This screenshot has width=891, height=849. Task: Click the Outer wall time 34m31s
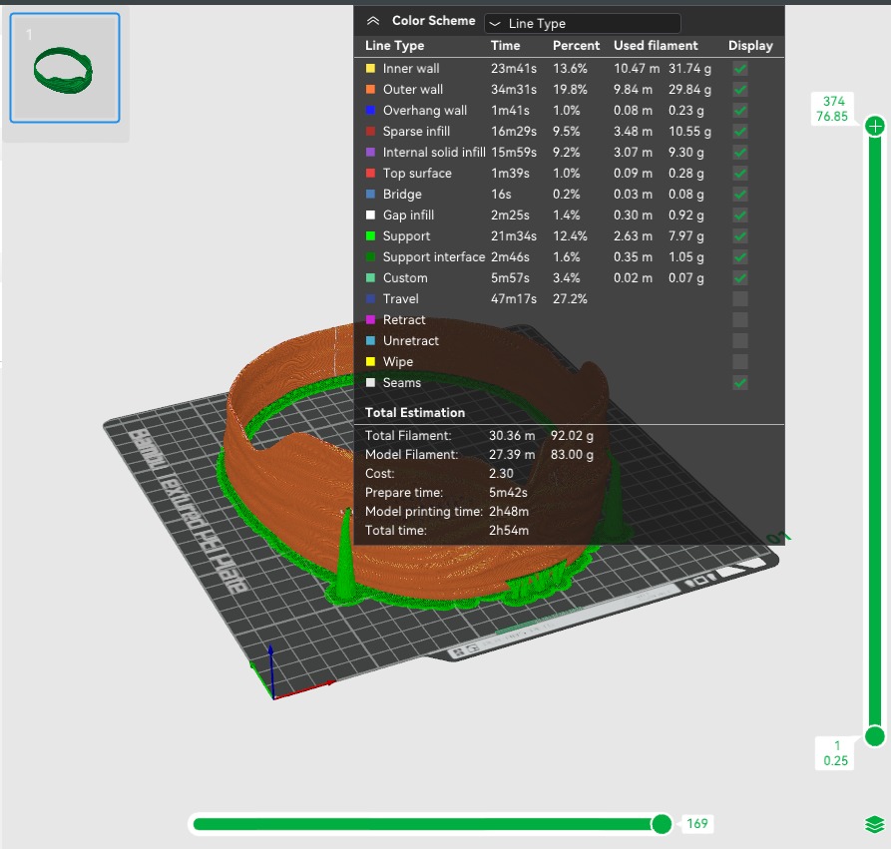[x=514, y=90]
